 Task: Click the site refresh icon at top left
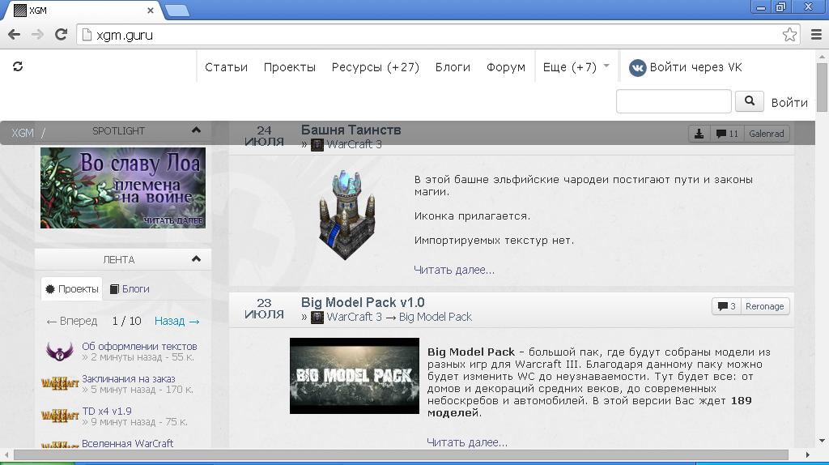click(x=18, y=66)
